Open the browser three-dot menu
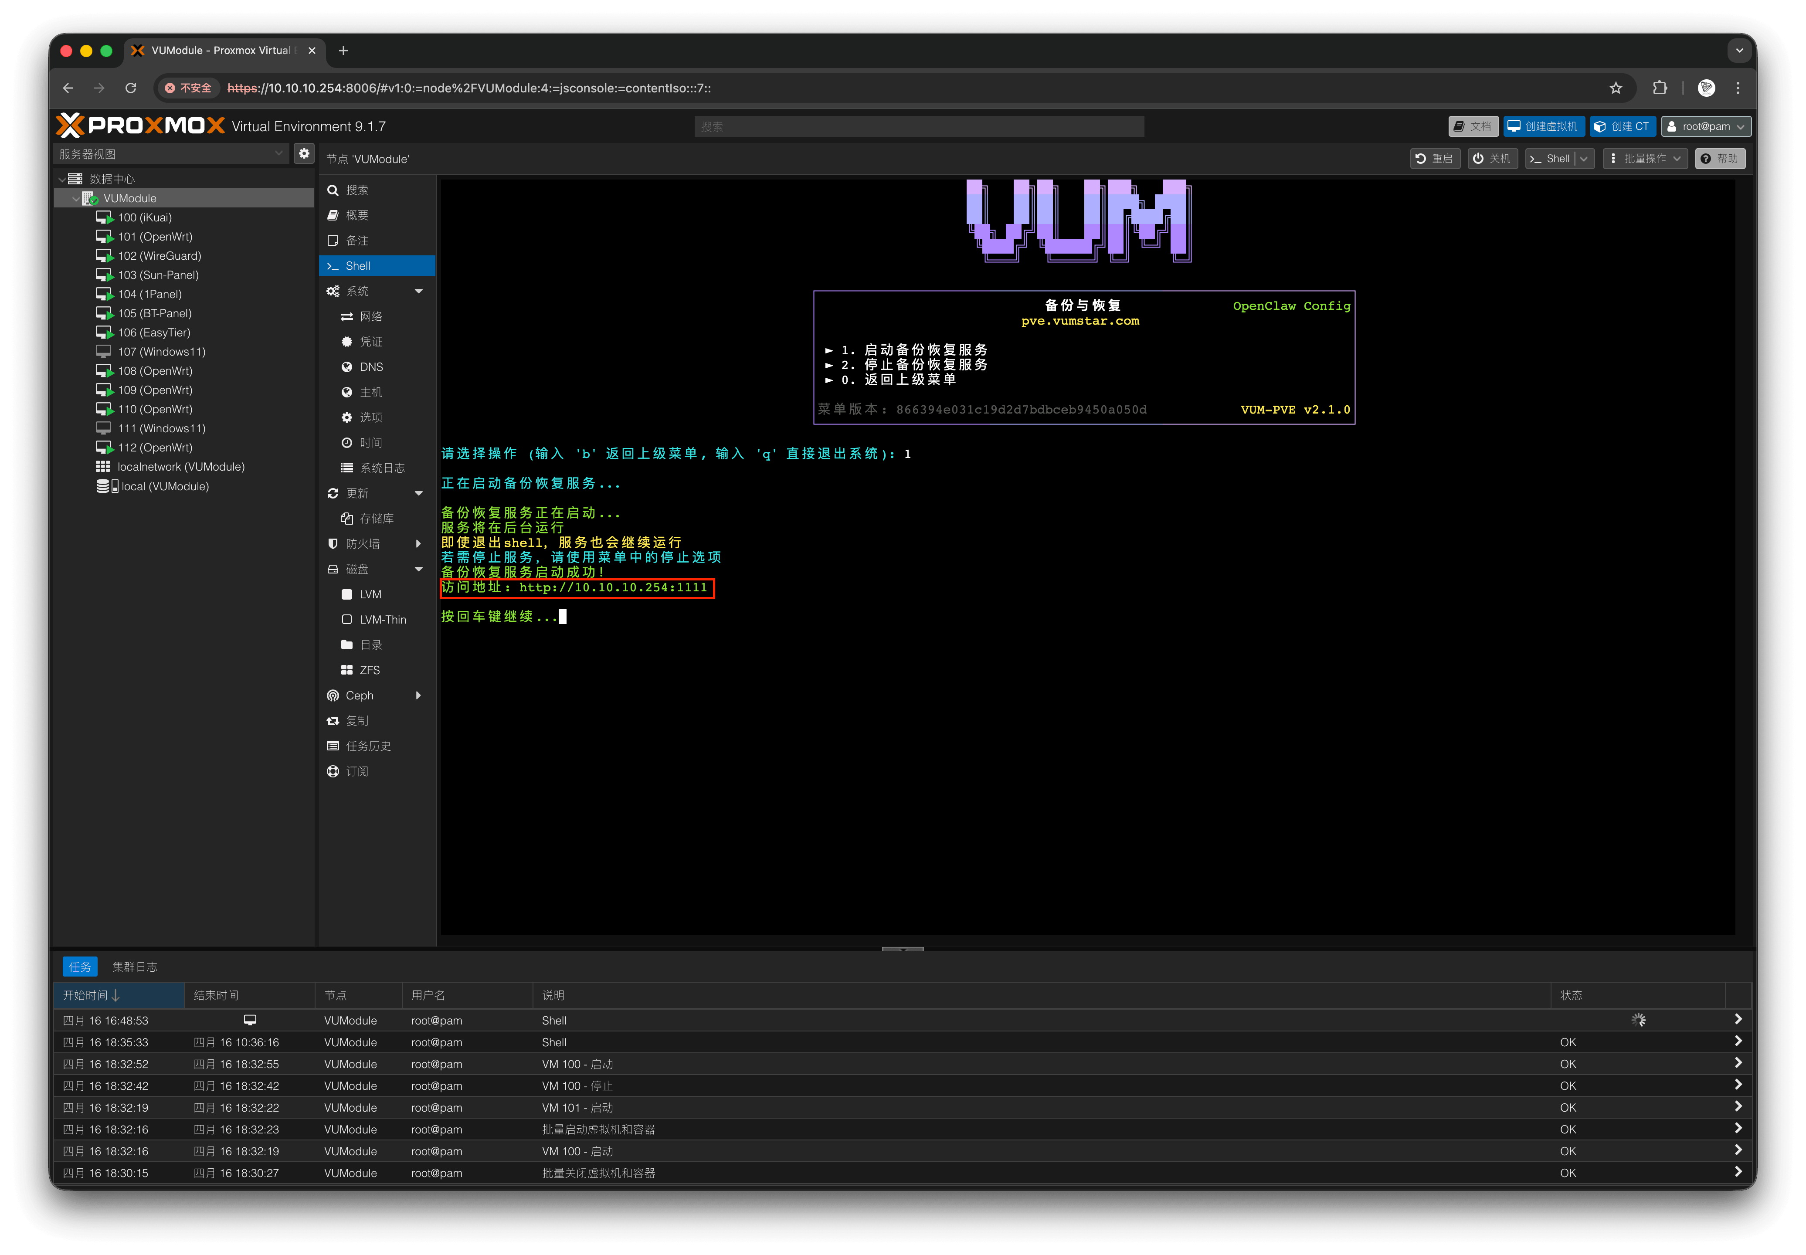The width and height of the screenshot is (1806, 1255). pos(1738,88)
